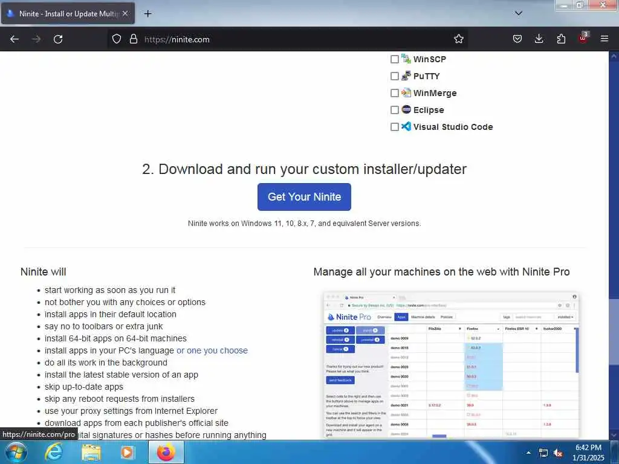Show site security padlock info
Image resolution: width=619 pixels, height=464 pixels.
tap(134, 39)
